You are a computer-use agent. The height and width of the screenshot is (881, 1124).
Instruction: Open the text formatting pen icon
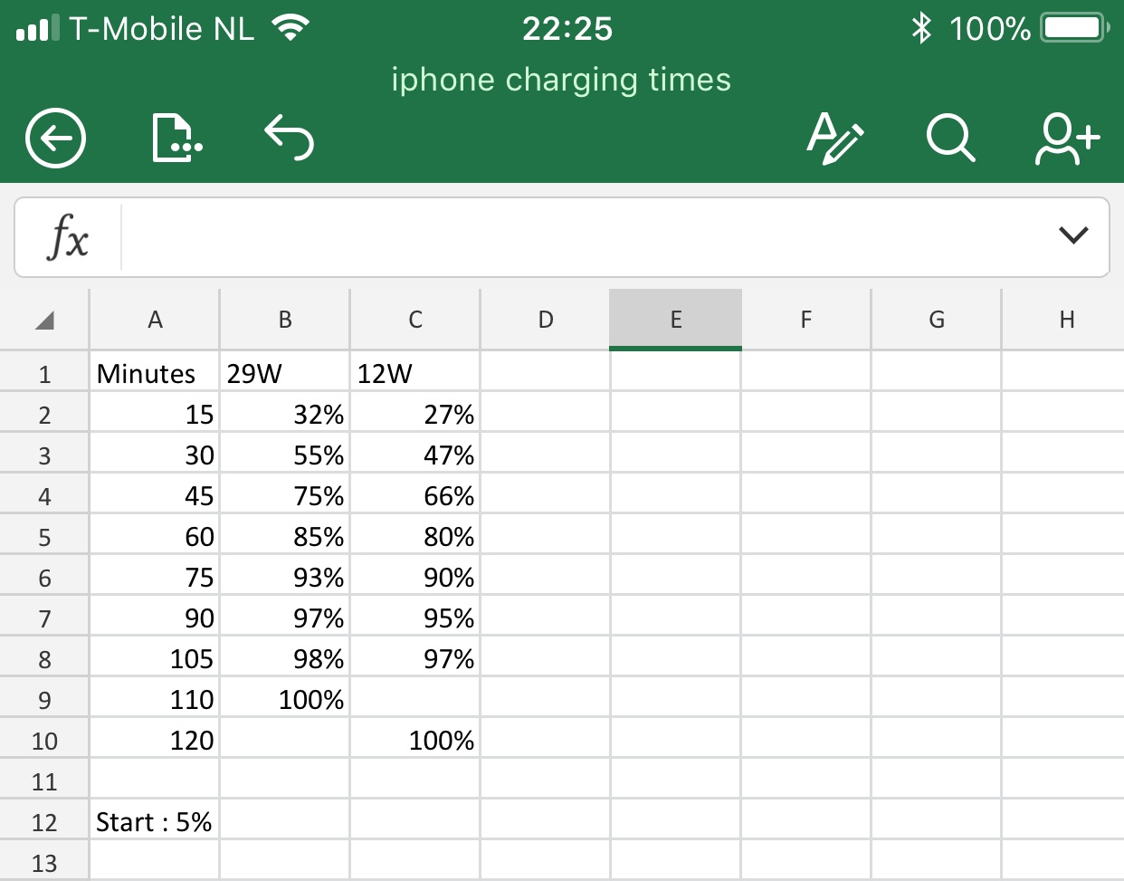[834, 139]
